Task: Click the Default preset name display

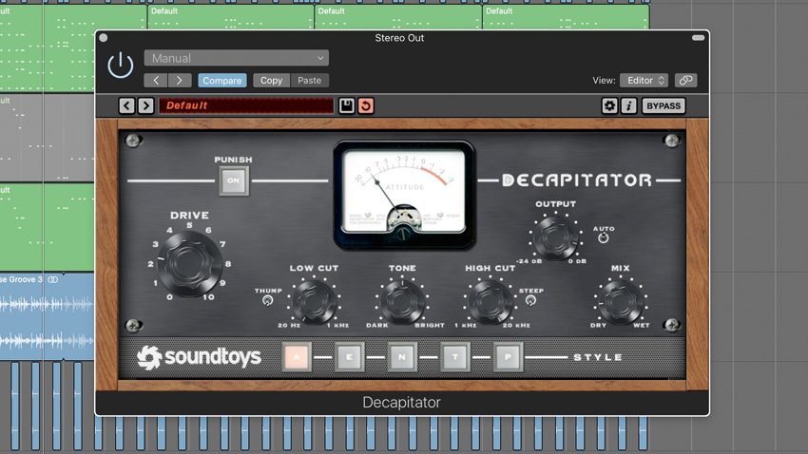Action: pos(246,105)
